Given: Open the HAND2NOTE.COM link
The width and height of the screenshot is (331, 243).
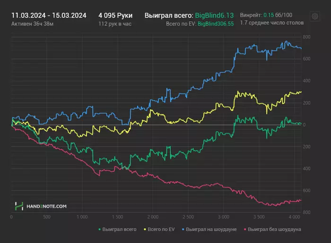Looking at the screenshot, I should click(46, 206).
